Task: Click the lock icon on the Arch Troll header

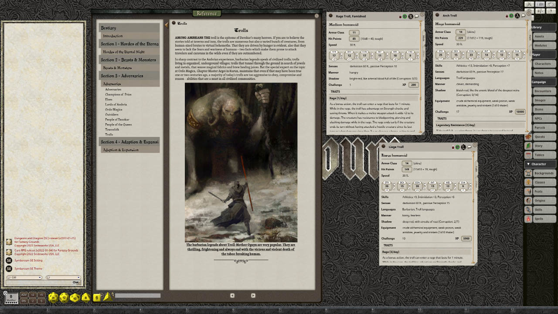Action: point(507,16)
